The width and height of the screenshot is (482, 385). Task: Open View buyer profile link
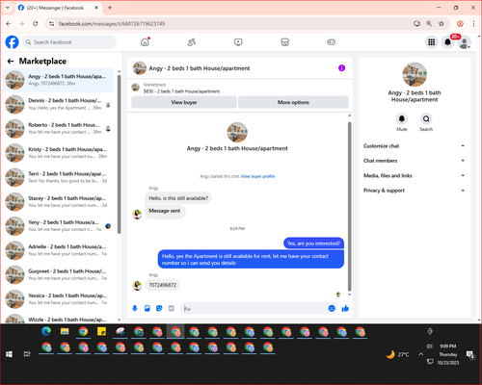coord(257,176)
